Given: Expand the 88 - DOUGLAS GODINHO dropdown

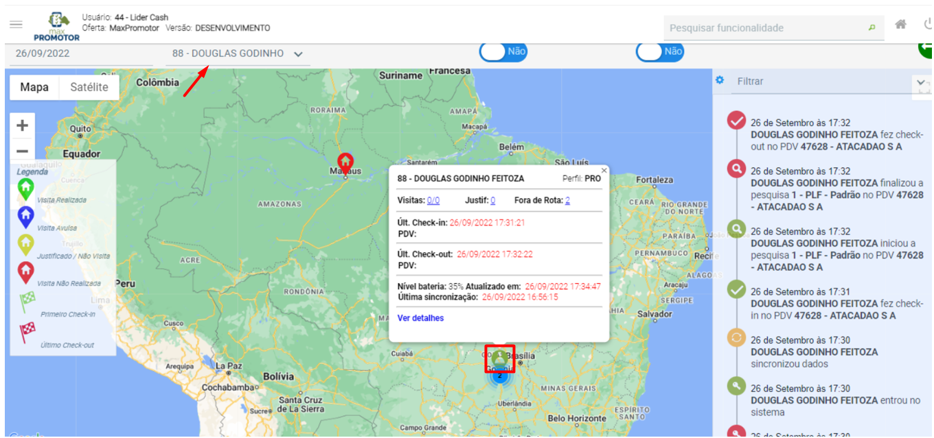Looking at the screenshot, I should (x=298, y=54).
